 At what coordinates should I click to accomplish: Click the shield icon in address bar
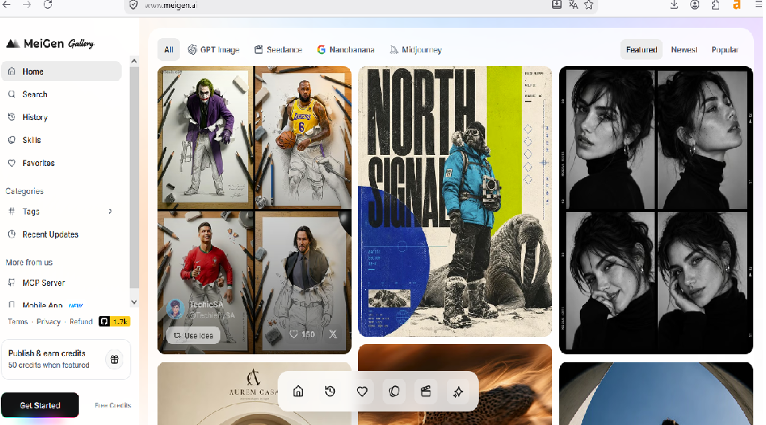point(133,5)
